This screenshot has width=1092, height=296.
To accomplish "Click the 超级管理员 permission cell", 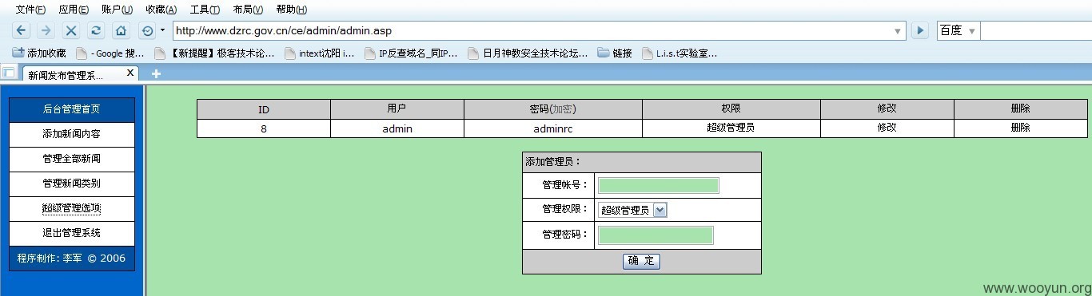I will click(x=731, y=128).
